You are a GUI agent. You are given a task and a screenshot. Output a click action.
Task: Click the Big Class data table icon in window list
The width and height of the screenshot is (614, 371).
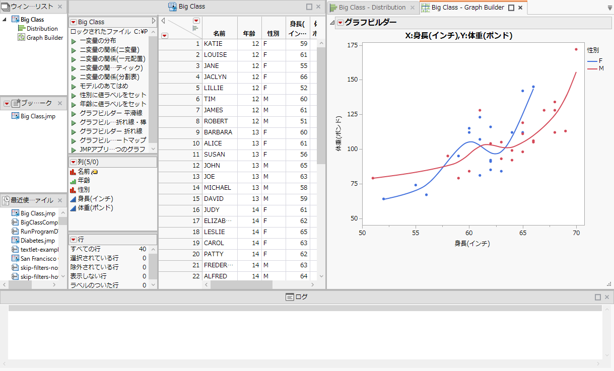(x=15, y=20)
